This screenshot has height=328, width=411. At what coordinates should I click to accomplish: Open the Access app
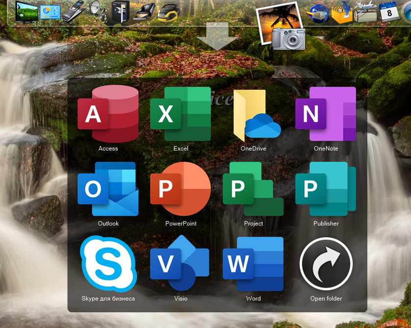pos(108,114)
